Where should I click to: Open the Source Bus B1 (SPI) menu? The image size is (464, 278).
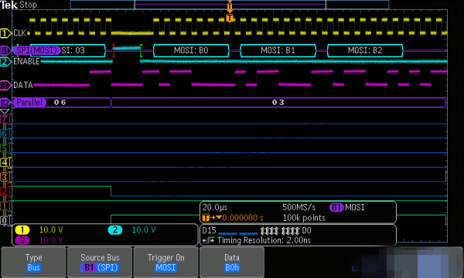point(100,263)
